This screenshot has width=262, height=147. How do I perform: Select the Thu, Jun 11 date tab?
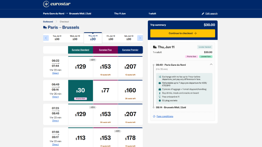pyautogui.click(x=93, y=38)
